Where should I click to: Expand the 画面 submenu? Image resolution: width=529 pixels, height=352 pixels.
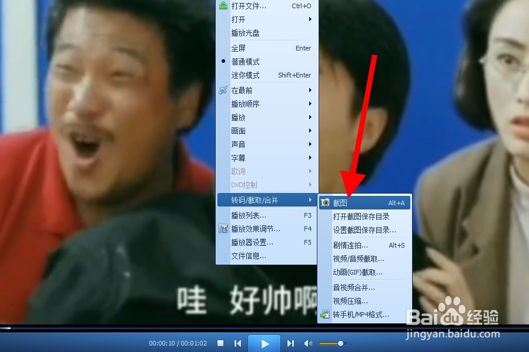pyautogui.click(x=266, y=131)
